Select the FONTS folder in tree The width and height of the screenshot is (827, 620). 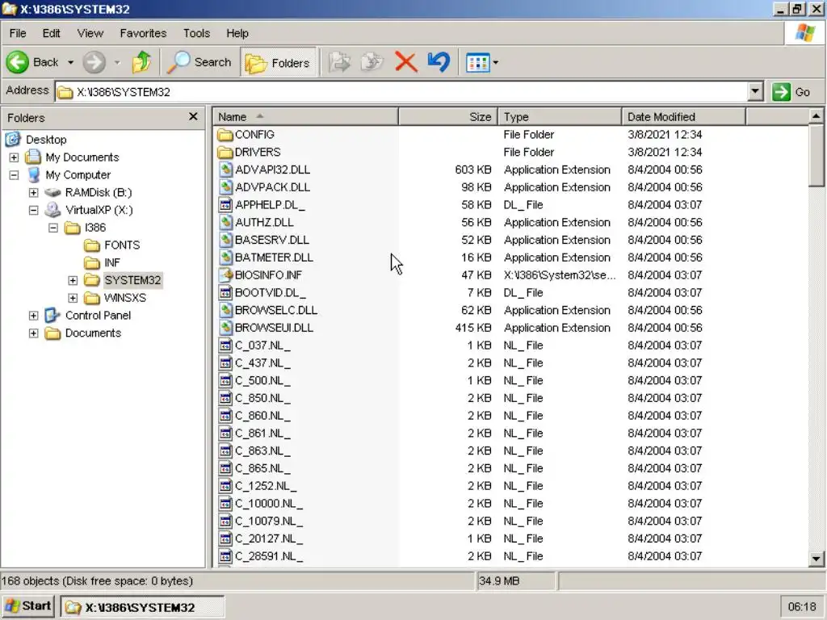coord(122,245)
